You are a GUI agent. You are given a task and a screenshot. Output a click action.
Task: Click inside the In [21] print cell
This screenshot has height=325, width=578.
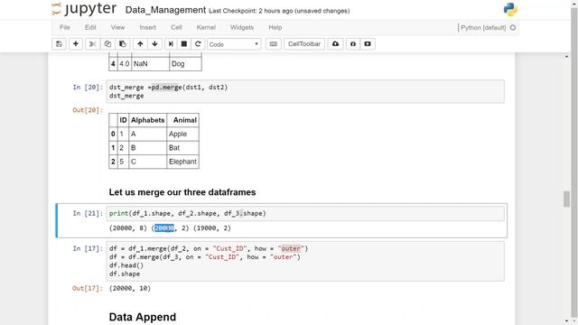pos(305,213)
